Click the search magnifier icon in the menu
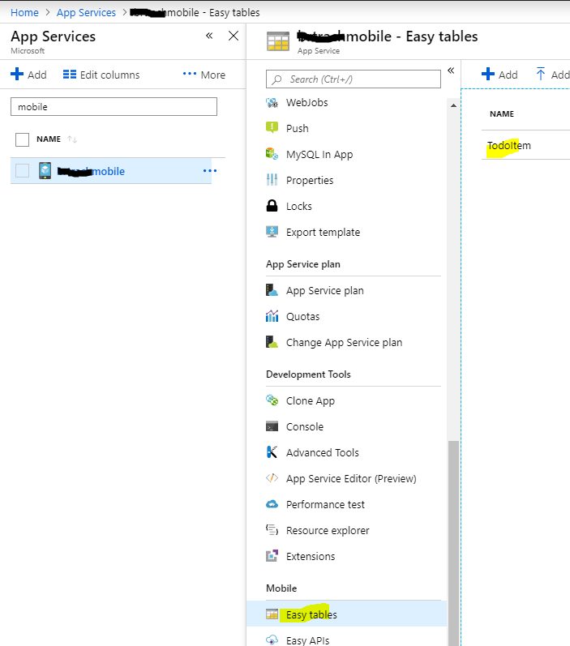This screenshot has width=570, height=646. (277, 79)
